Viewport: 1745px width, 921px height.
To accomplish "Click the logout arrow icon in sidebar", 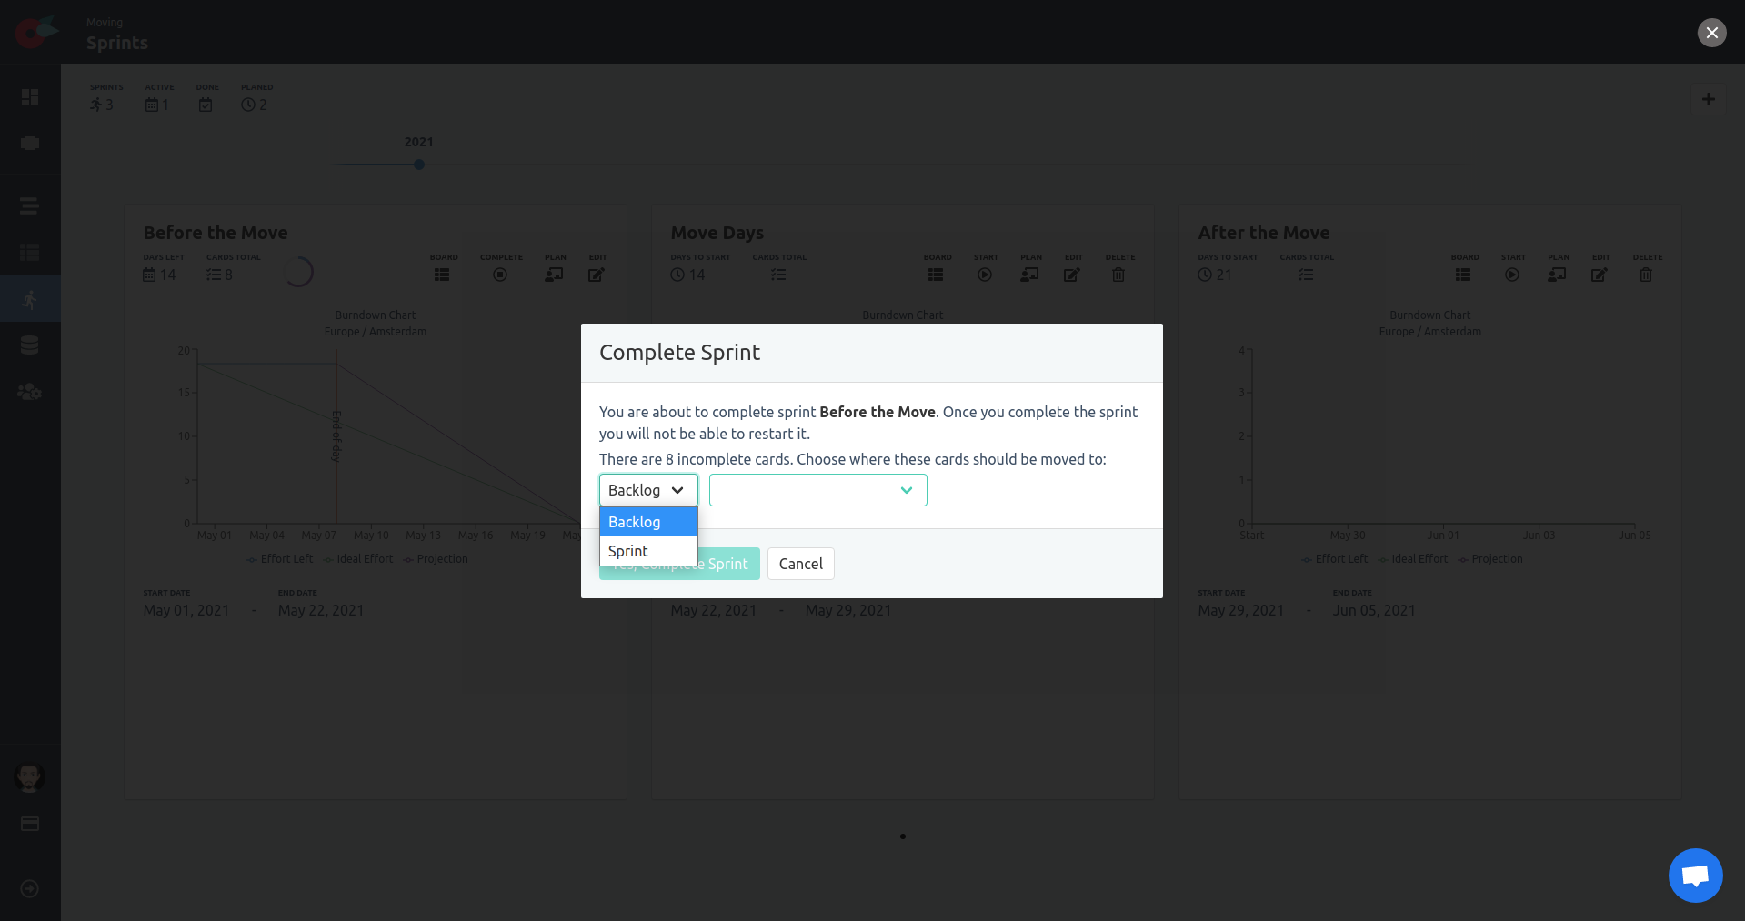I will 30,888.
